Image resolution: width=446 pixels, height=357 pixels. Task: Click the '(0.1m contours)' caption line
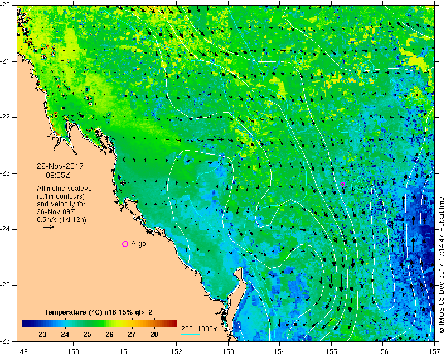click(x=61, y=196)
